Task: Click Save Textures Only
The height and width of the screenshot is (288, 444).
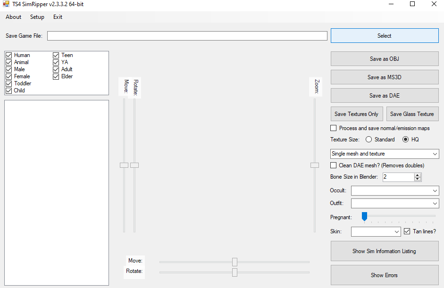Action: pyautogui.click(x=357, y=114)
